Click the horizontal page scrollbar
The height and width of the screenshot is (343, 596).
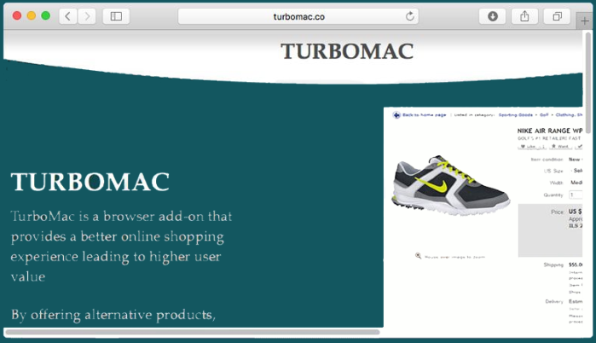pos(193,332)
